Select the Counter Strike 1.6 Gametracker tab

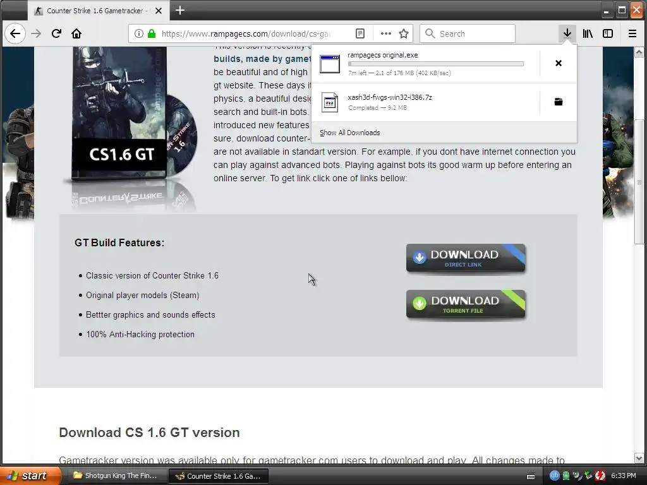pos(98,11)
